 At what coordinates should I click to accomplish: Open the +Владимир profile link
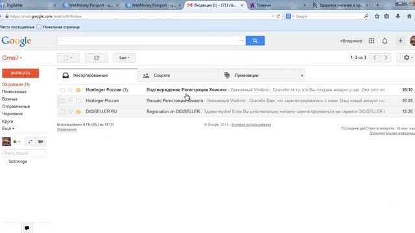point(351,41)
